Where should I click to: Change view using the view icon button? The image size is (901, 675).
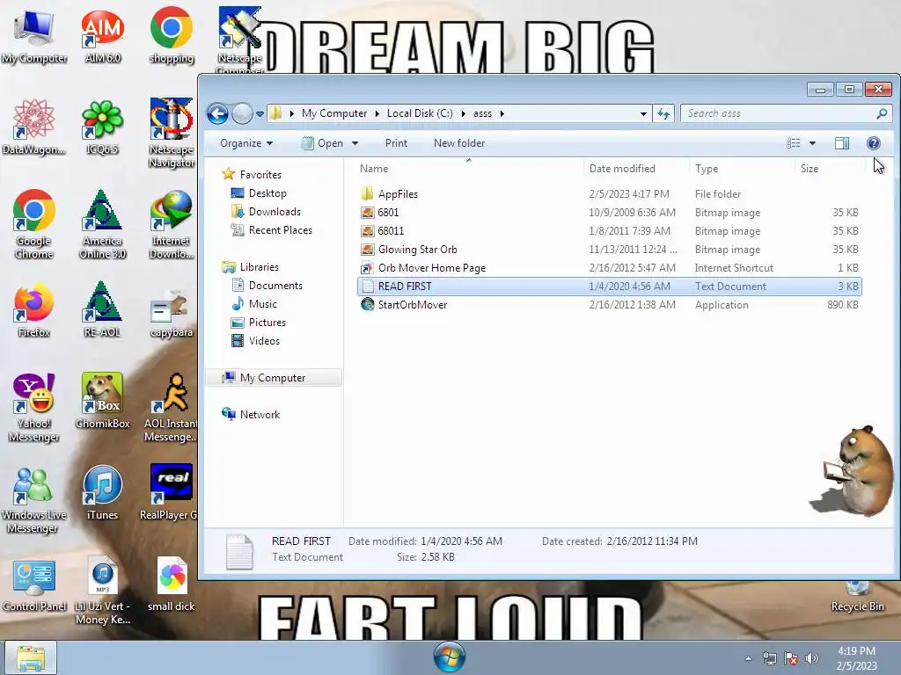click(x=794, y=143)
